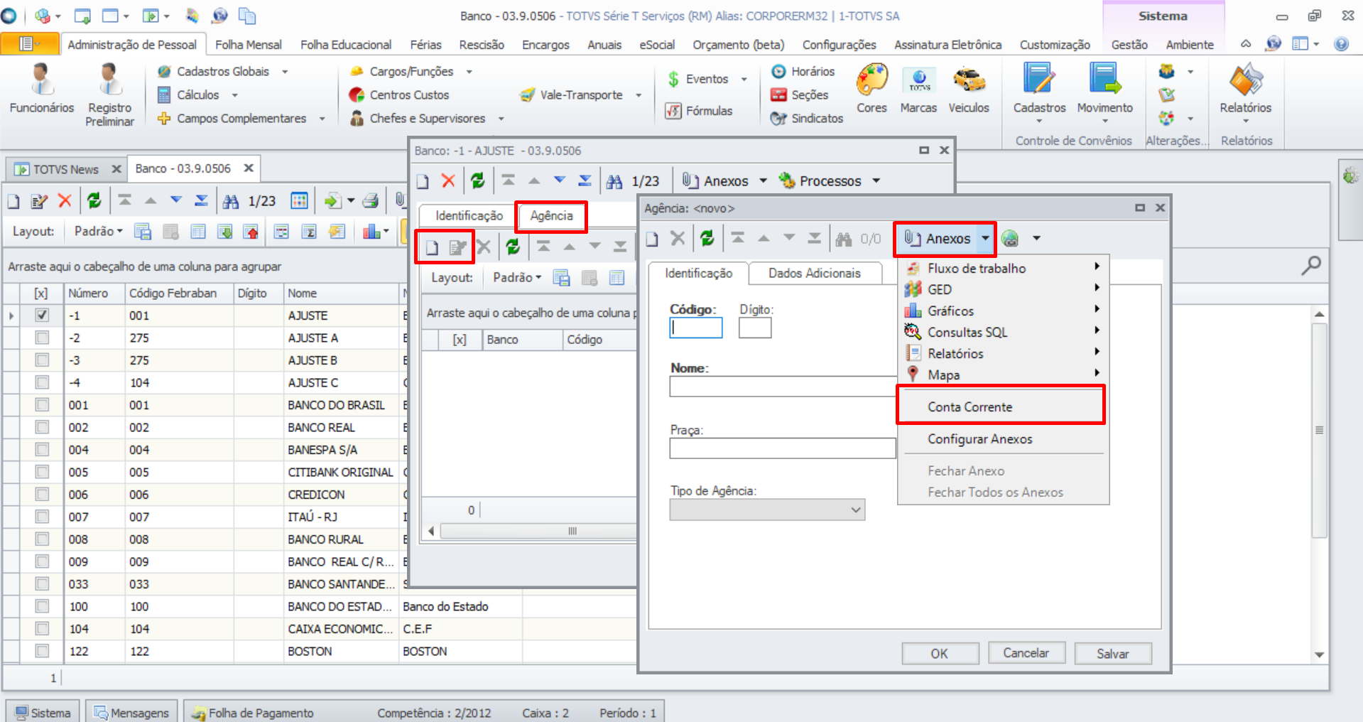
Task: Open Seções in ribbon
Action: pos(800,95)
